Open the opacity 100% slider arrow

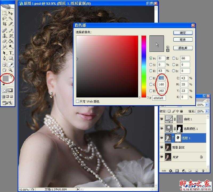click(x=207, y=105)
